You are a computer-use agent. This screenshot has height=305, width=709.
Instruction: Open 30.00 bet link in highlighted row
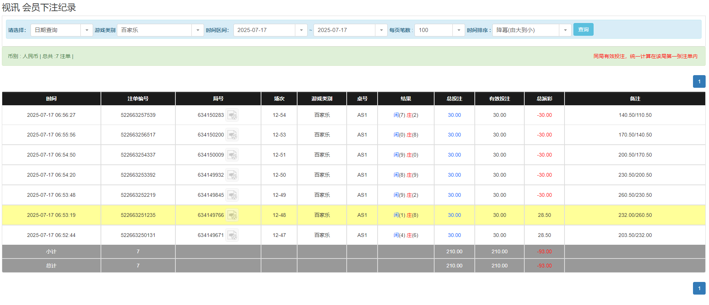pos(454,215)
